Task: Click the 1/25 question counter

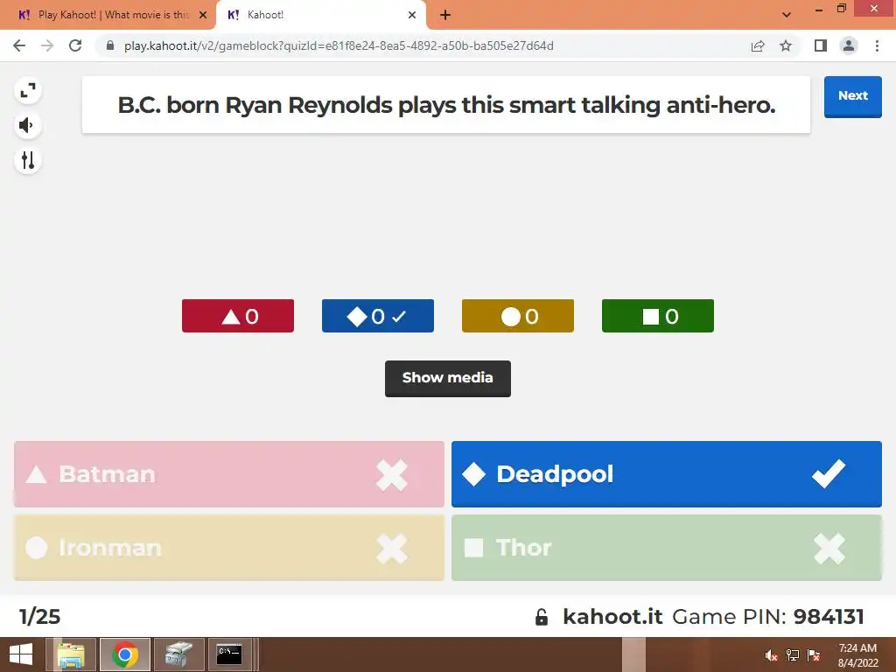Action: 40,617
